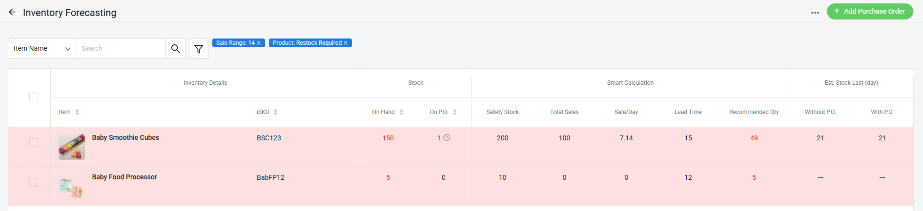Focus the Search text field
Image resolution: width=923 pixels, height=211 pixels.
121,49
